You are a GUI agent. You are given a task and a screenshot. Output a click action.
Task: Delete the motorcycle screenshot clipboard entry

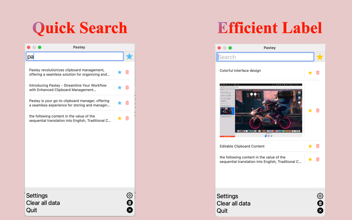(318, 111)
